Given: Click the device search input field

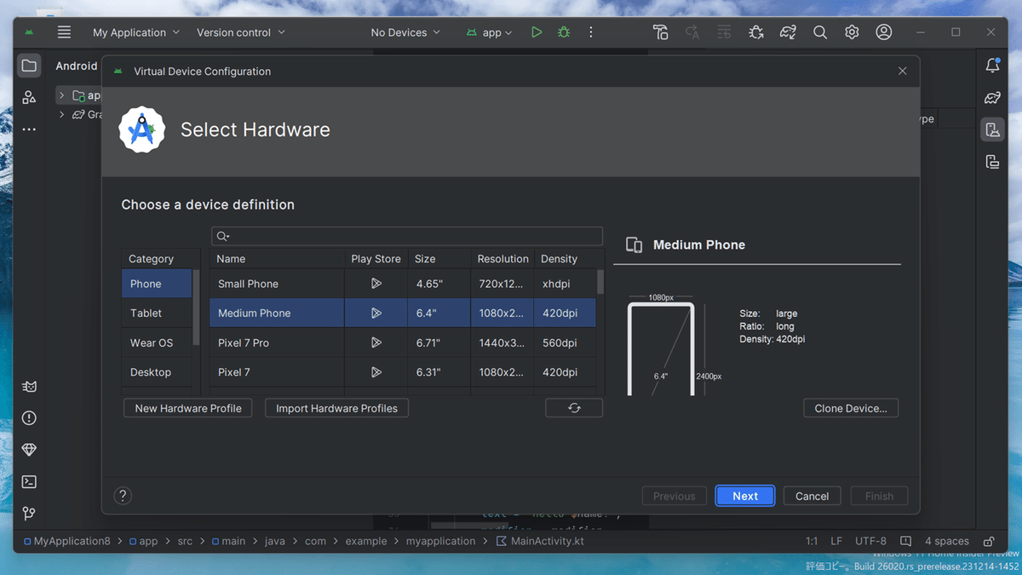Looking at the screenshot, I should [x=407, y=236].
